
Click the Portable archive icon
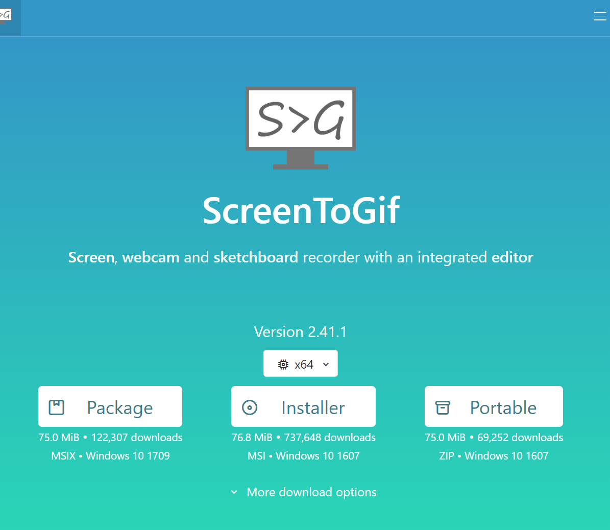[443, 407]
